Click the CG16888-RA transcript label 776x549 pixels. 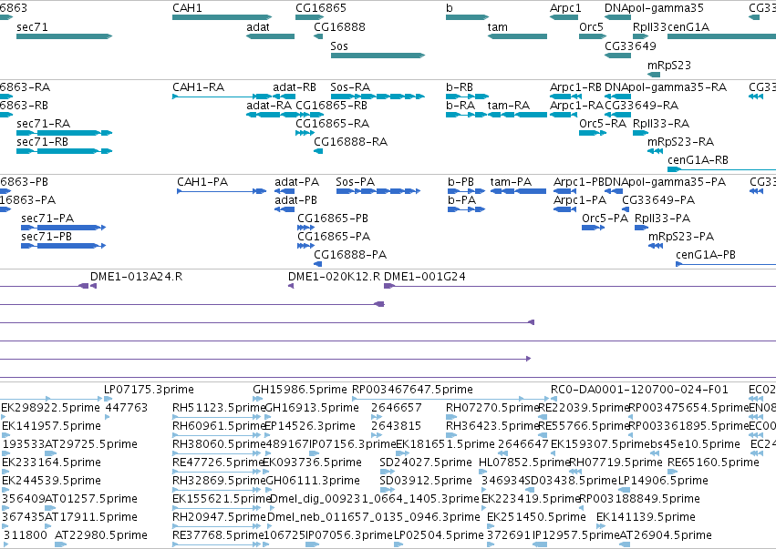[350, 142]
